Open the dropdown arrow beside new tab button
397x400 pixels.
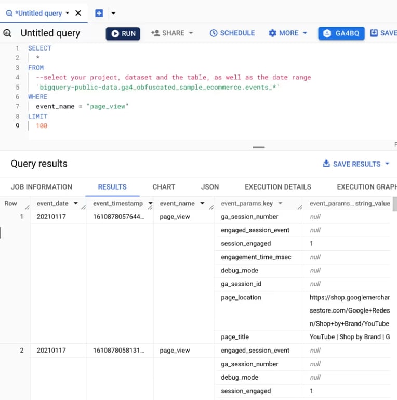113,13
